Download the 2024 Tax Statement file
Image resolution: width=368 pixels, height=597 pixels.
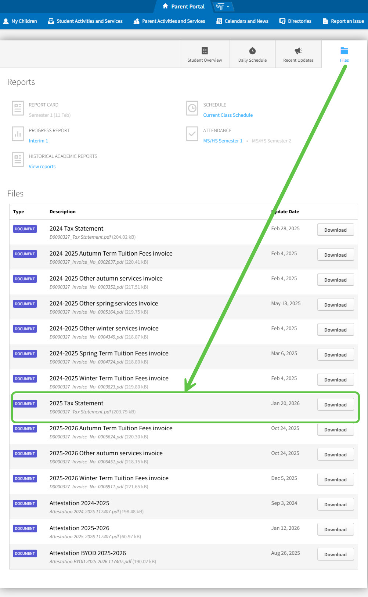pos(335,230)
